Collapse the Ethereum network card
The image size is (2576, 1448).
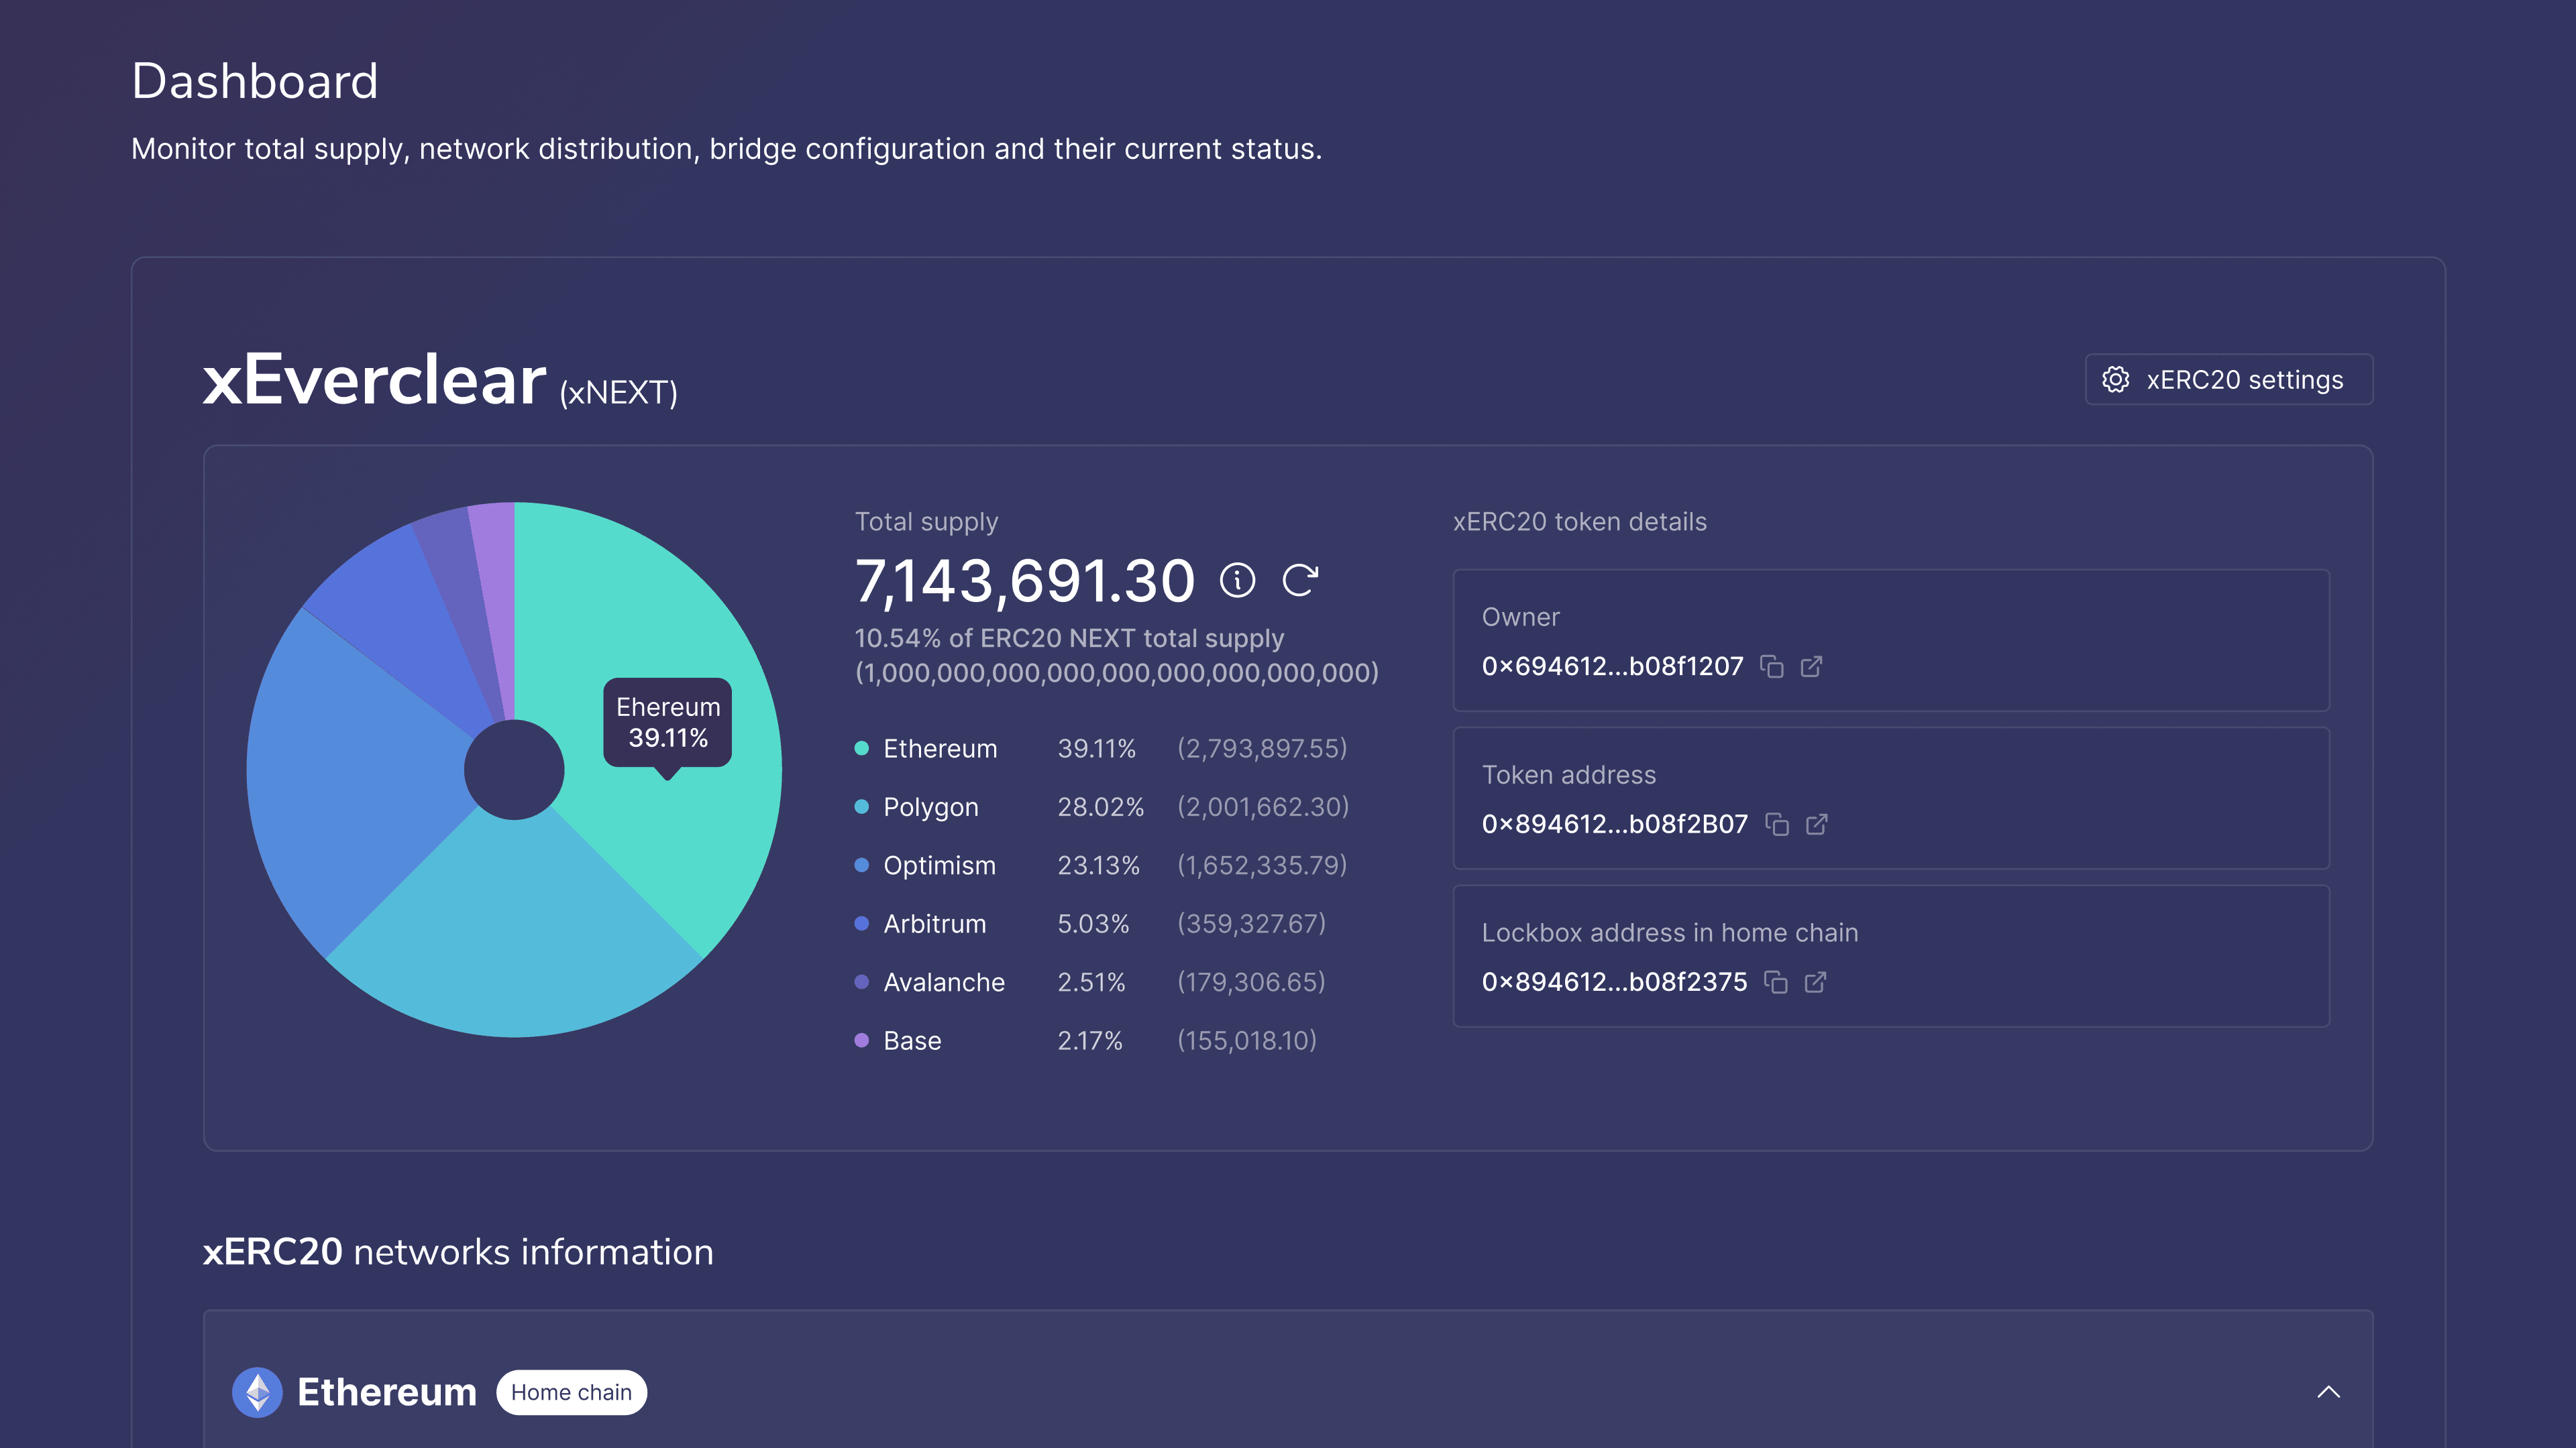2330,1392
